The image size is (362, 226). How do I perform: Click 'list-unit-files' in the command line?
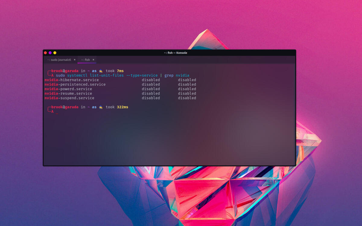pyautogui.click(x=107, y=75)
